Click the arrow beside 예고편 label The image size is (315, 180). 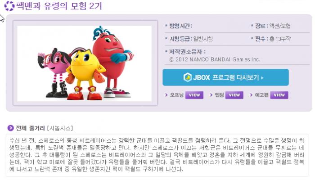(251, 95)
